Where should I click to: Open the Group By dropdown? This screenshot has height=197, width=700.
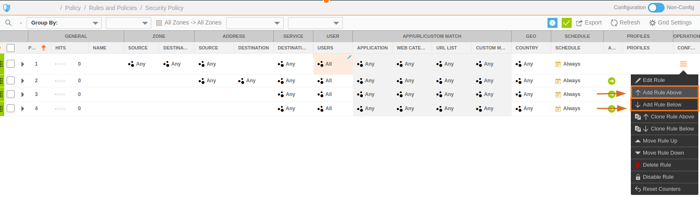pos(64,23)
